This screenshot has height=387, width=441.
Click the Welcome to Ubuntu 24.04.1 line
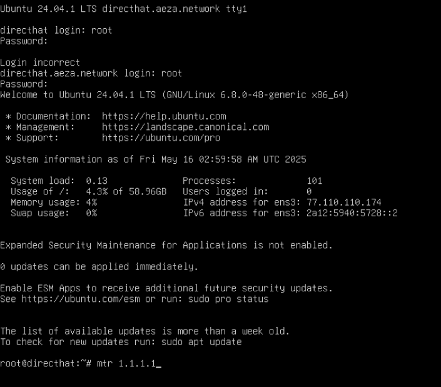click(x=175, y=95)
